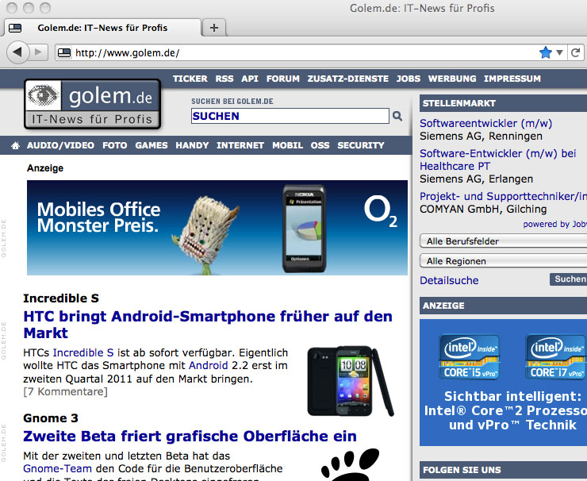Image resolution: width=587 pixels, height=481 pixels.
Task: Select the Golem.de: IT-News für Profis tab
Action: (x=102, y=28)
